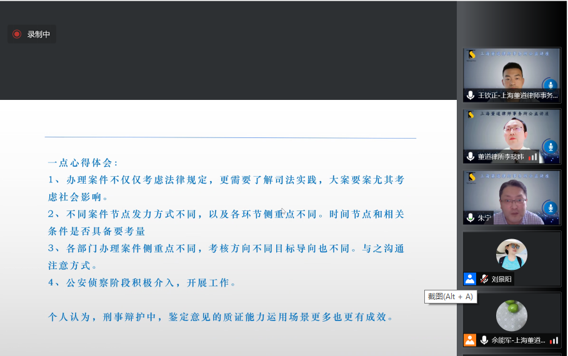
Task: Click the green microphone icon beside 朱宁
Action: pos(470,217)
